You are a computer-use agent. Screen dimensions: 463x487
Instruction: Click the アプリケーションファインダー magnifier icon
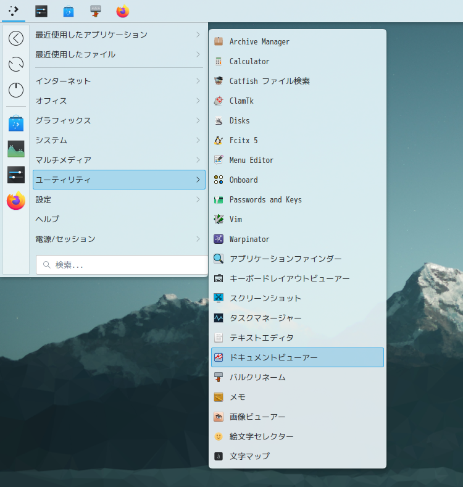(219, 259)
